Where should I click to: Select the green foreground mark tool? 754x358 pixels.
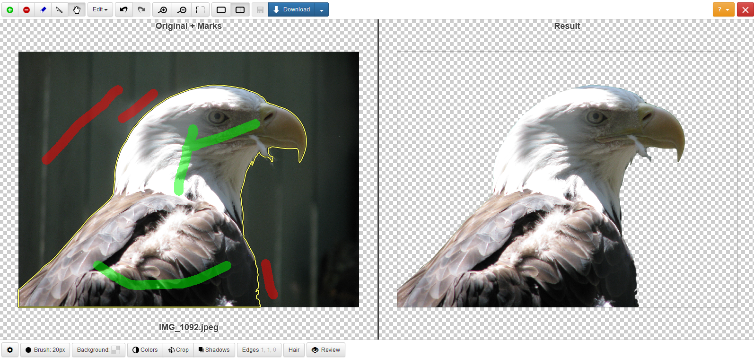(x=10, y=9)
